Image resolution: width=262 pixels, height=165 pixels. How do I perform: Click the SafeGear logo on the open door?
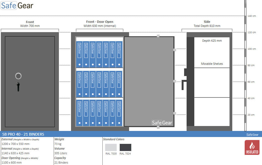(162, 123)
